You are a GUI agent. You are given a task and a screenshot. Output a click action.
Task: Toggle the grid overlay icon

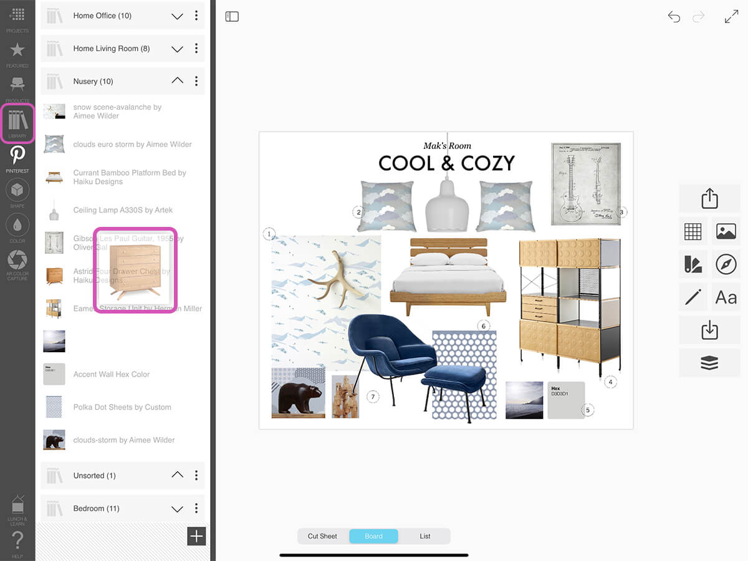pyautogui.click(x=693, y=231)
